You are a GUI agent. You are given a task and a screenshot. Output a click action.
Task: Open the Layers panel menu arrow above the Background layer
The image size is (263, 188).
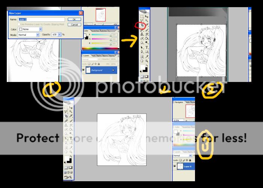pos(118,56)
